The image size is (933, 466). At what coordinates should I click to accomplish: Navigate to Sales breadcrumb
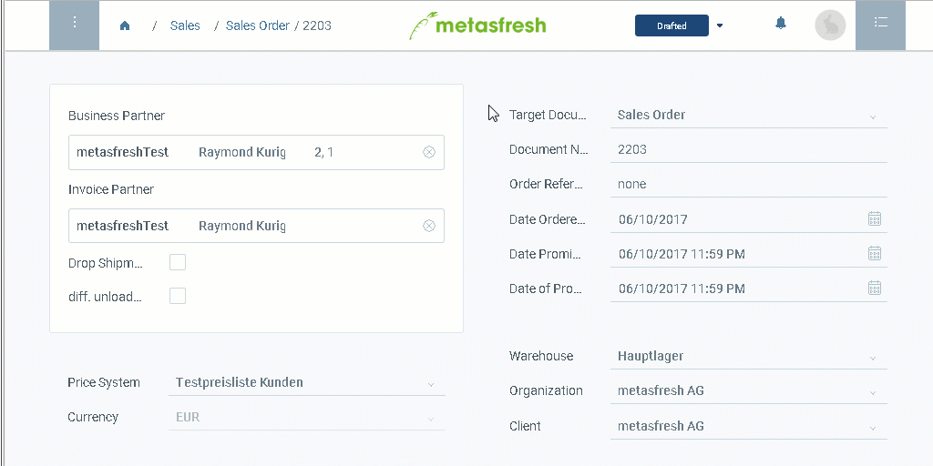coord(185,25)
